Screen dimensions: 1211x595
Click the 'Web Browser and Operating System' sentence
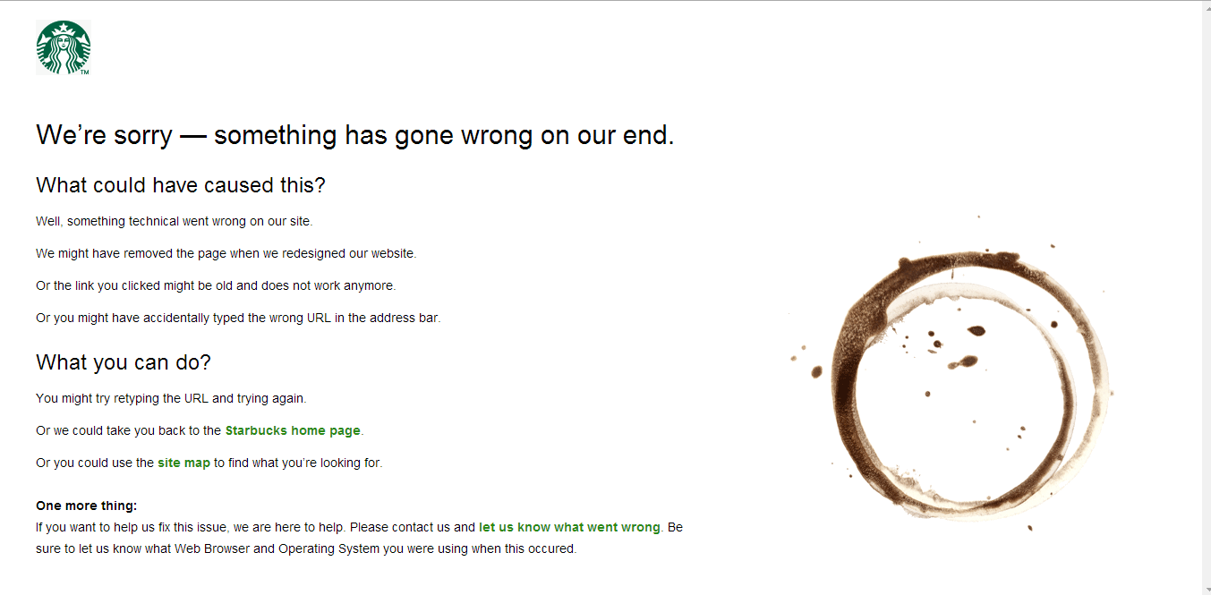306,548
